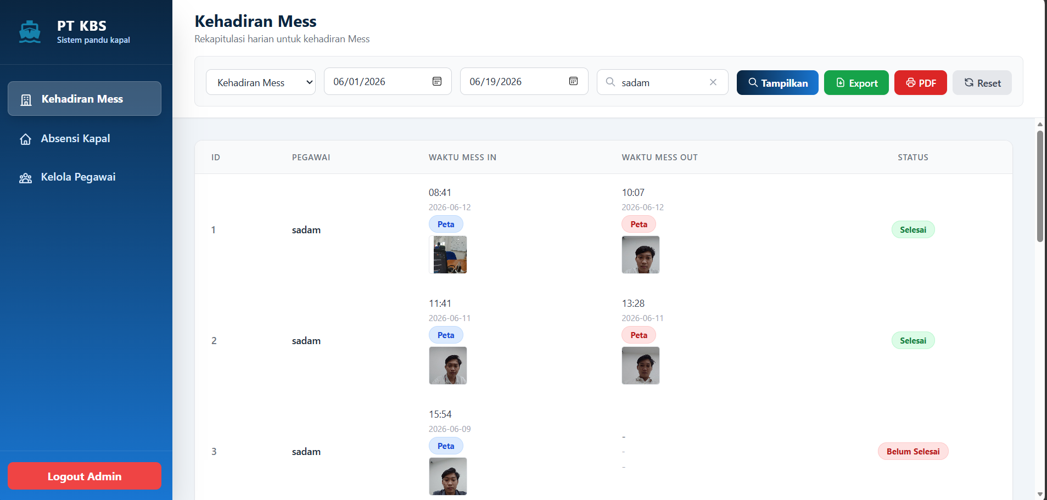Click Selesai status badge in row 2
The image size is (1047, 500).
tap(913, 340)
